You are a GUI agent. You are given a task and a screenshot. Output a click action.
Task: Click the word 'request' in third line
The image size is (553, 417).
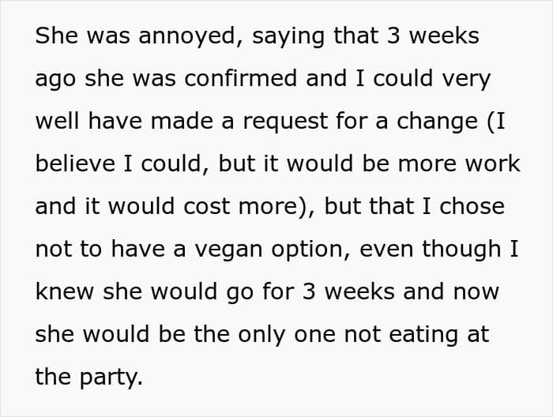pyautogui.click(x=286, y=122)
